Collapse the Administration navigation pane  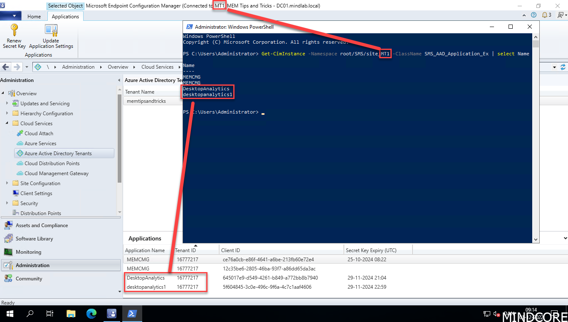point(120,80)
